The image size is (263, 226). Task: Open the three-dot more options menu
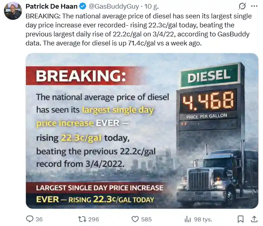click(254, 6)
